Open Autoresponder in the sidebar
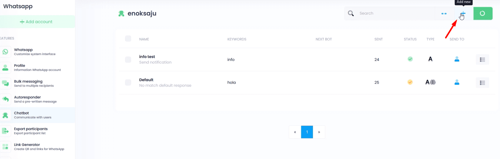The height and width of the screenshot is (159, 500). 27,99
